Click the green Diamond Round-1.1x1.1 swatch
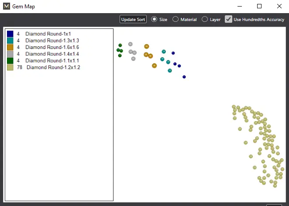 pos(10,60)
